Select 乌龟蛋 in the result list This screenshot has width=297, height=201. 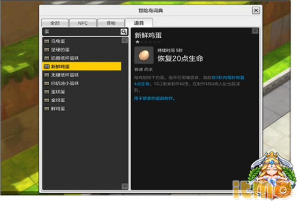click(x=82, y=41)
